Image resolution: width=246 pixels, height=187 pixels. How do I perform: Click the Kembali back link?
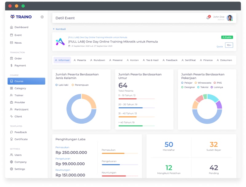(59, 29)
